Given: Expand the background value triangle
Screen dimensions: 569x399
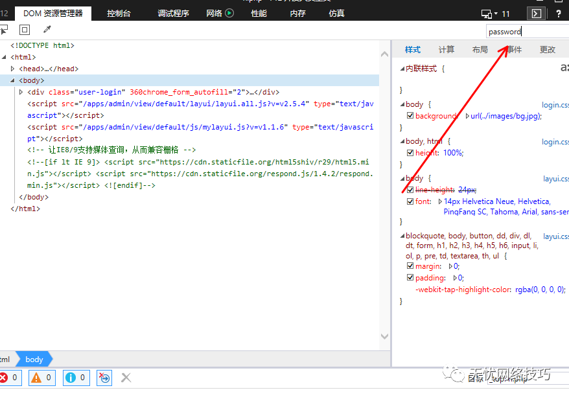Looking at the screenshot, I should tap(467, 116).
